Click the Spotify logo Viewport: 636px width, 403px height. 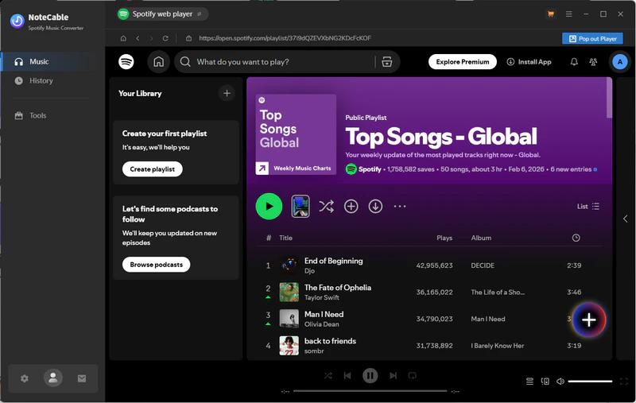126,62
